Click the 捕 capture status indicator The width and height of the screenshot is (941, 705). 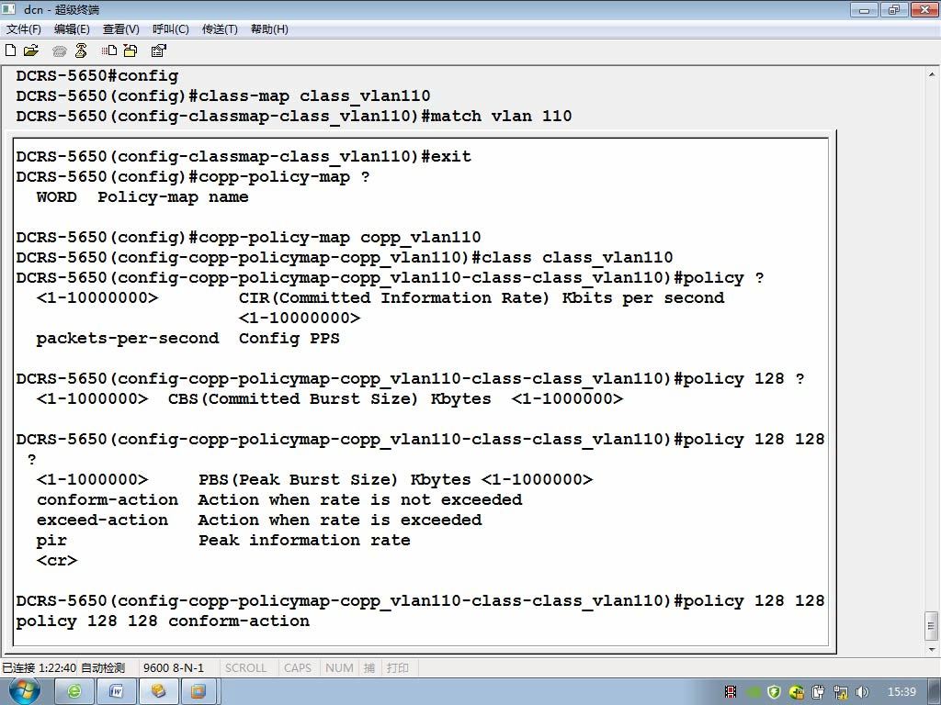369,668
